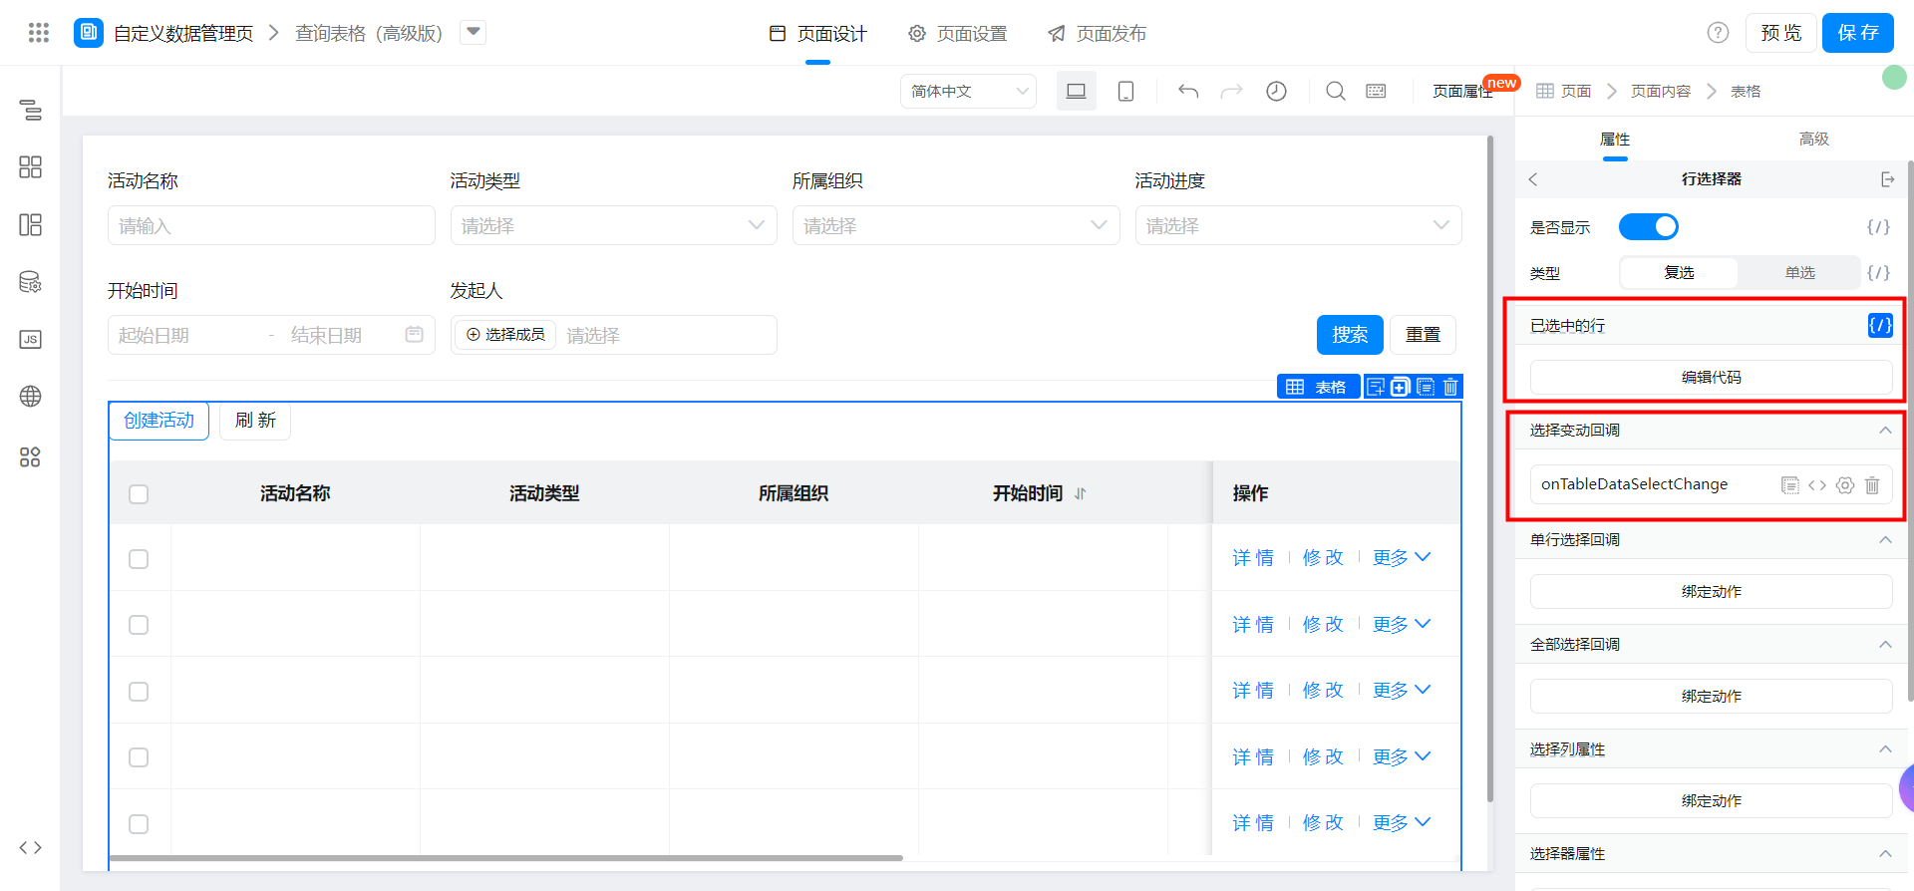Open the source code icon at sidebar bottom

click(31, 848)
